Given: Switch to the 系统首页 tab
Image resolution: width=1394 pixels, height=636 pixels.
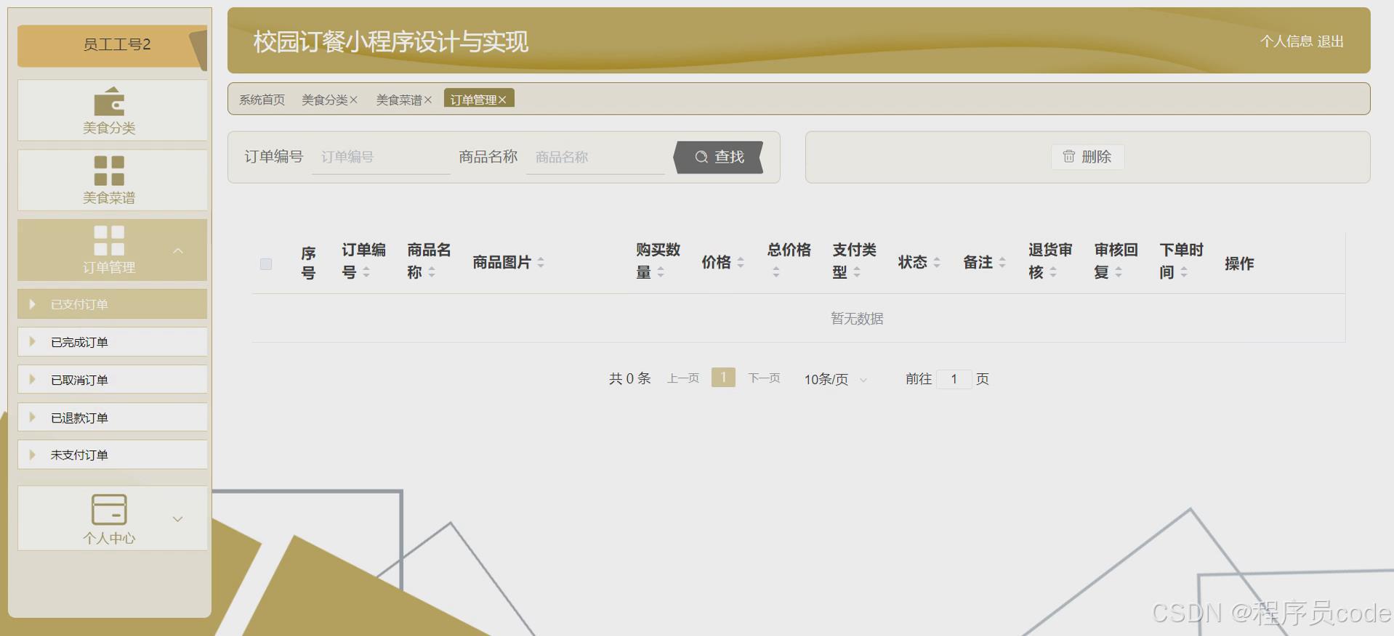Looking at the screenshot, I should [x=262, y=99].
